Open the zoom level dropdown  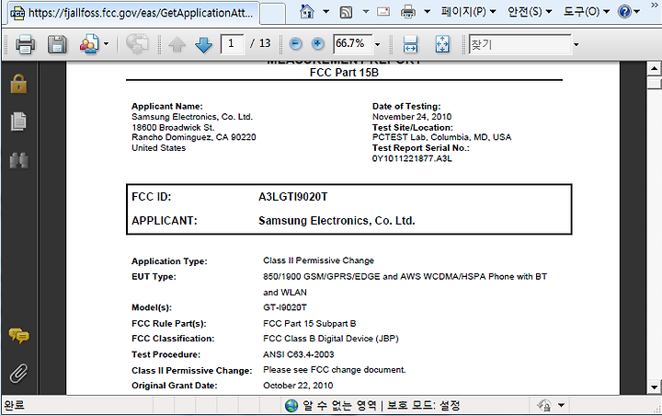(x=378, y=44)
